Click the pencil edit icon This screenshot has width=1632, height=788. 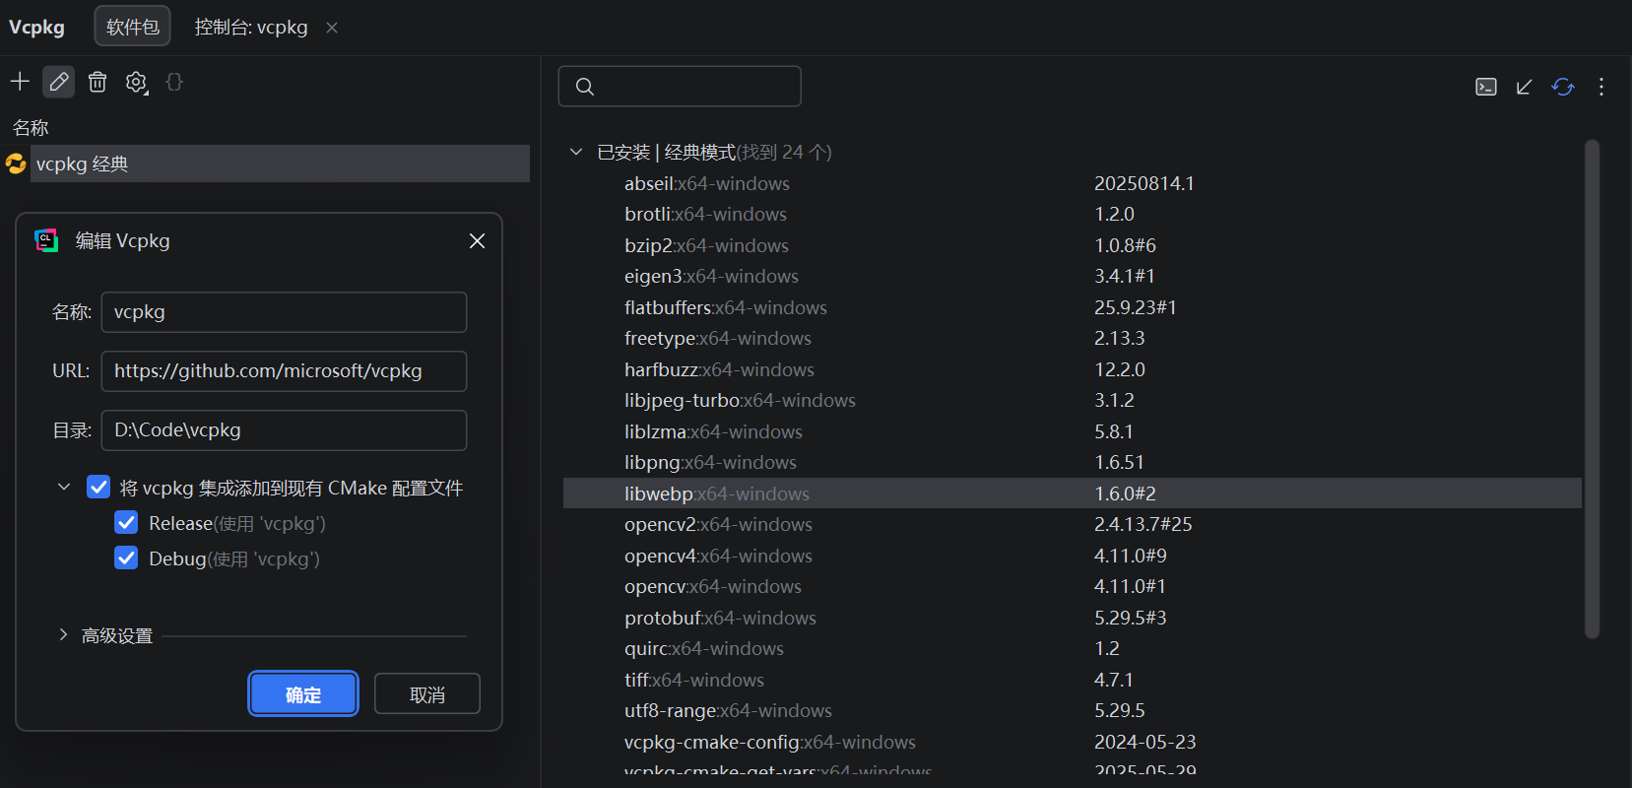(x=59, y=82)
